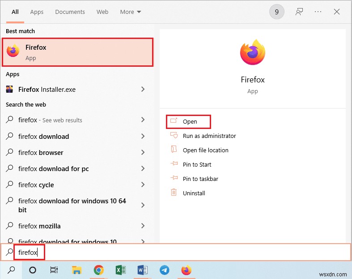
Task: Select 'firefox download' web suggestion
Action: [x=43, y=137]
